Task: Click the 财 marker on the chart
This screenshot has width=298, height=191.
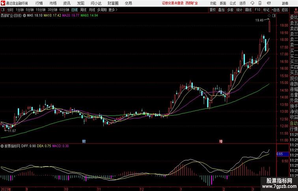Action: coord(84,141)
